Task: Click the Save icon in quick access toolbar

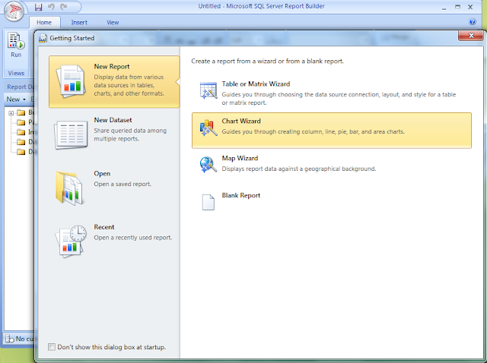Action: [38, 7]
